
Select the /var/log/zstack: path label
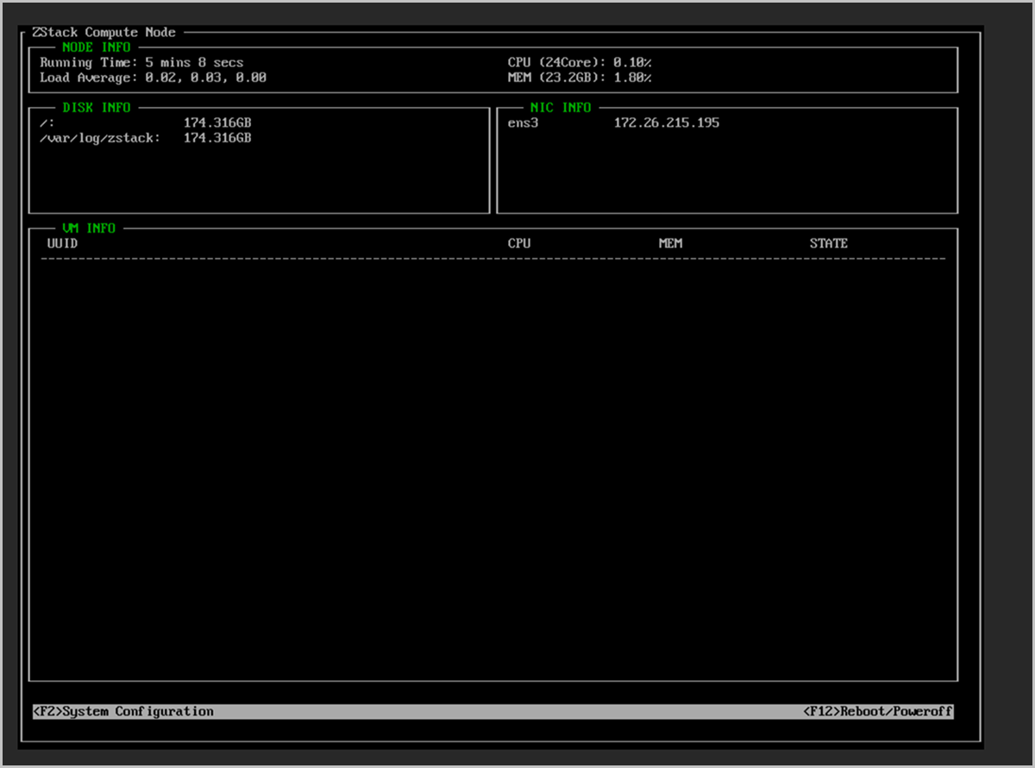[x=100, y=138]
